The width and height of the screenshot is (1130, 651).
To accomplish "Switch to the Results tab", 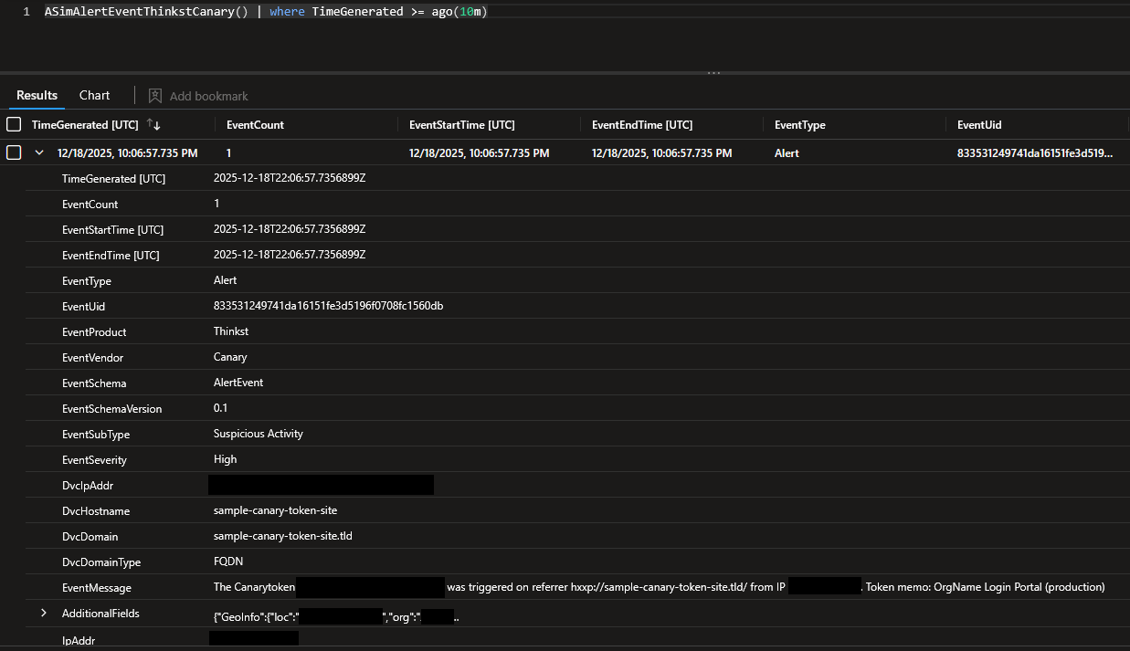I will pos(37,95).
